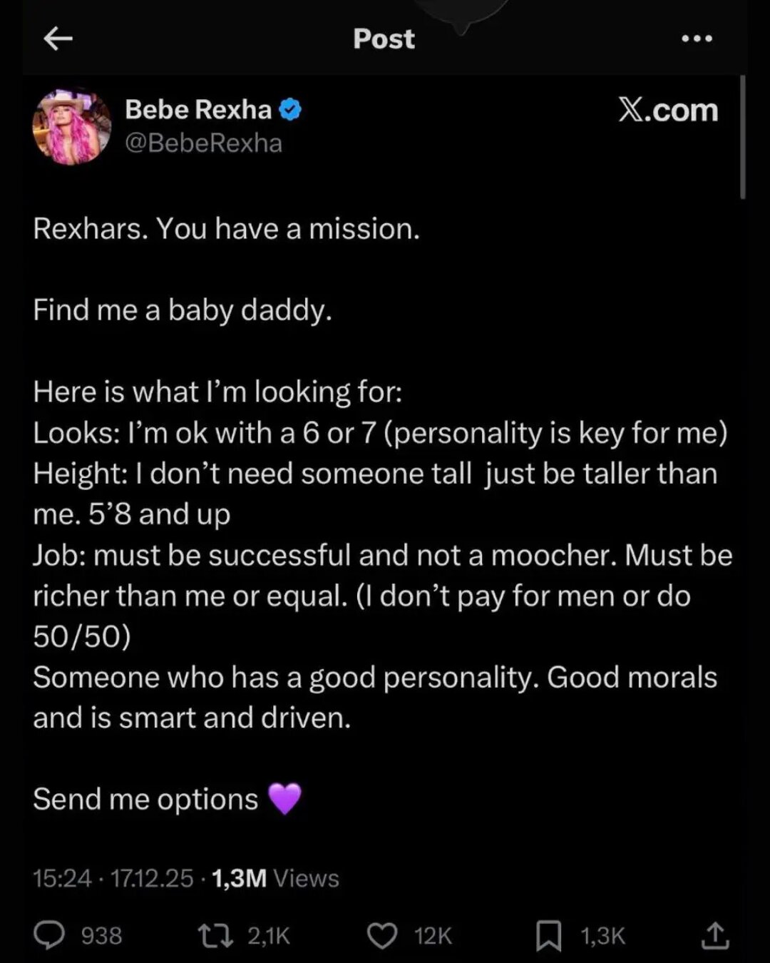Bookmark the post with bookmark icon
This screenshot has width=770, height=963.
click(548, 936)
